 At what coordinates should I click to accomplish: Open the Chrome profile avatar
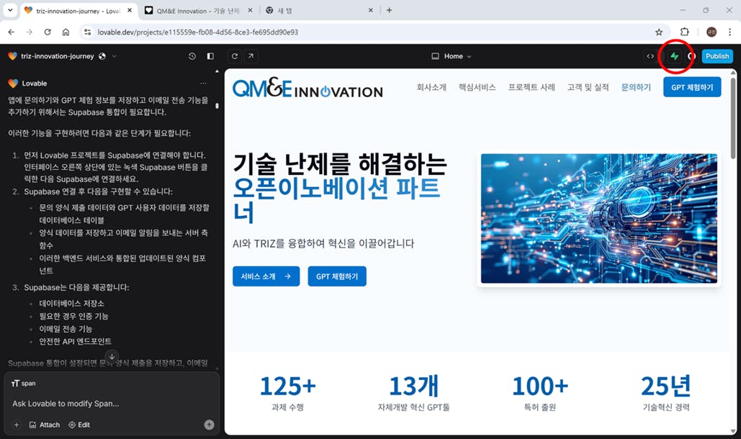coord(711,32)
